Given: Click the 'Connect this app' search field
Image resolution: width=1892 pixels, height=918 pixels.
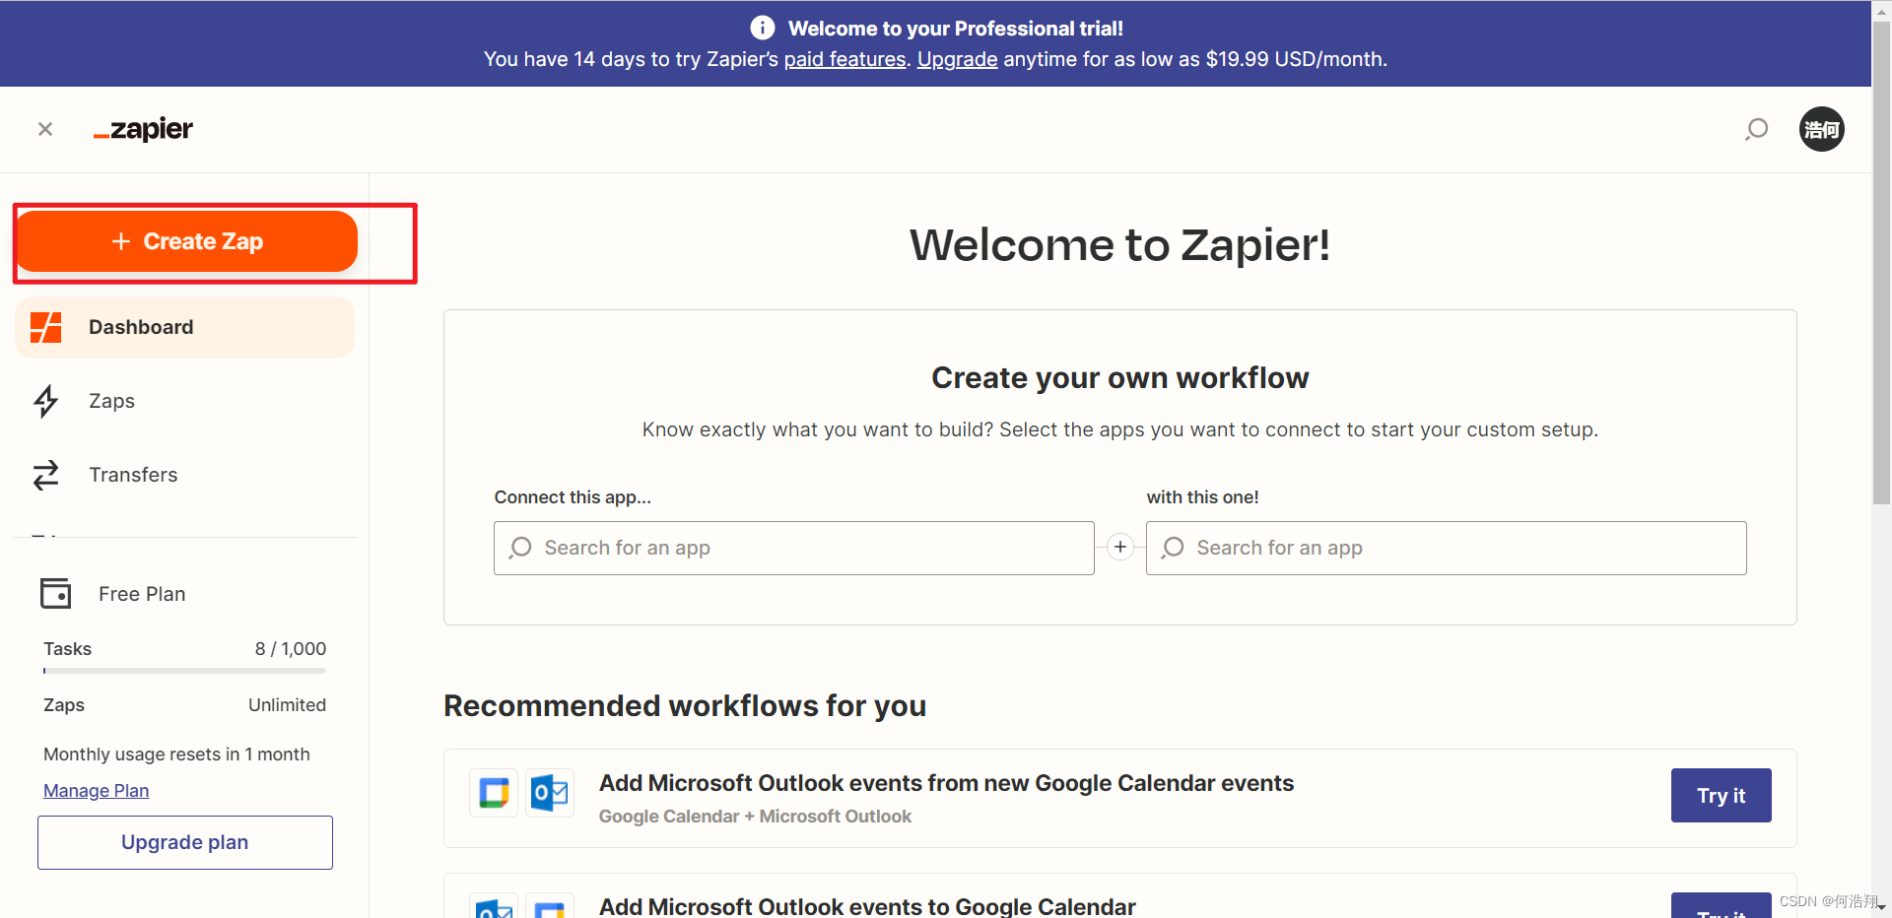Looking at the screenshot, I should coord(793,548).
